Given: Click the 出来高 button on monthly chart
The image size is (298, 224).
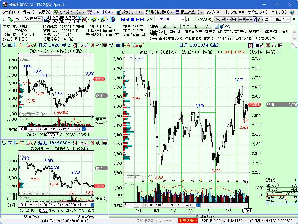Looking at the screenshot, I should [101, 120].
